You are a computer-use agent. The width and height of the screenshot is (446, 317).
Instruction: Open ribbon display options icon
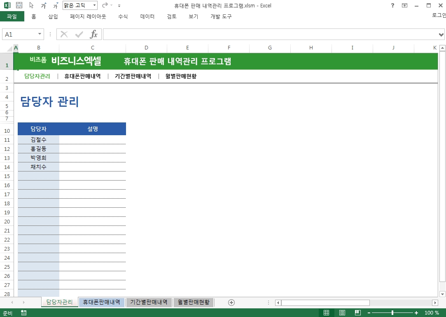(404, 5)
